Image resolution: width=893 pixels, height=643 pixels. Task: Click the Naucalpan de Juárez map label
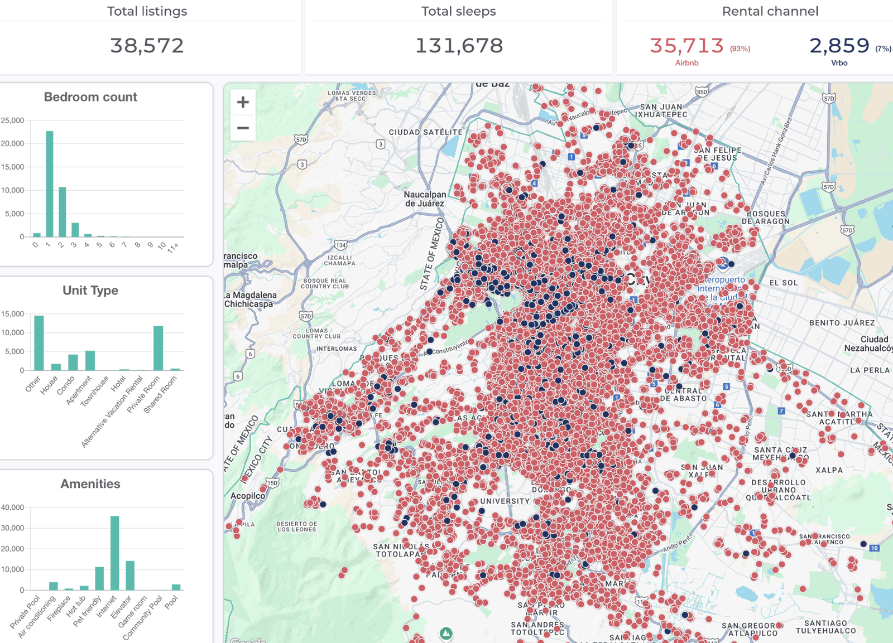click(425, 199)
